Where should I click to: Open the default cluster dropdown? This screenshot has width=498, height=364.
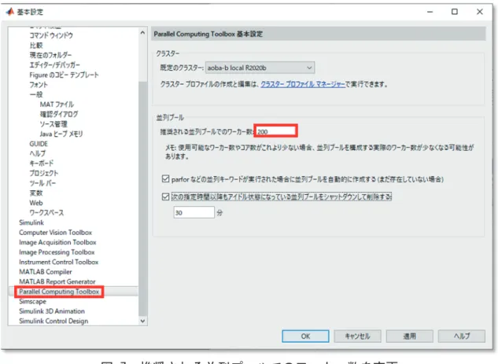click(260, 68)
